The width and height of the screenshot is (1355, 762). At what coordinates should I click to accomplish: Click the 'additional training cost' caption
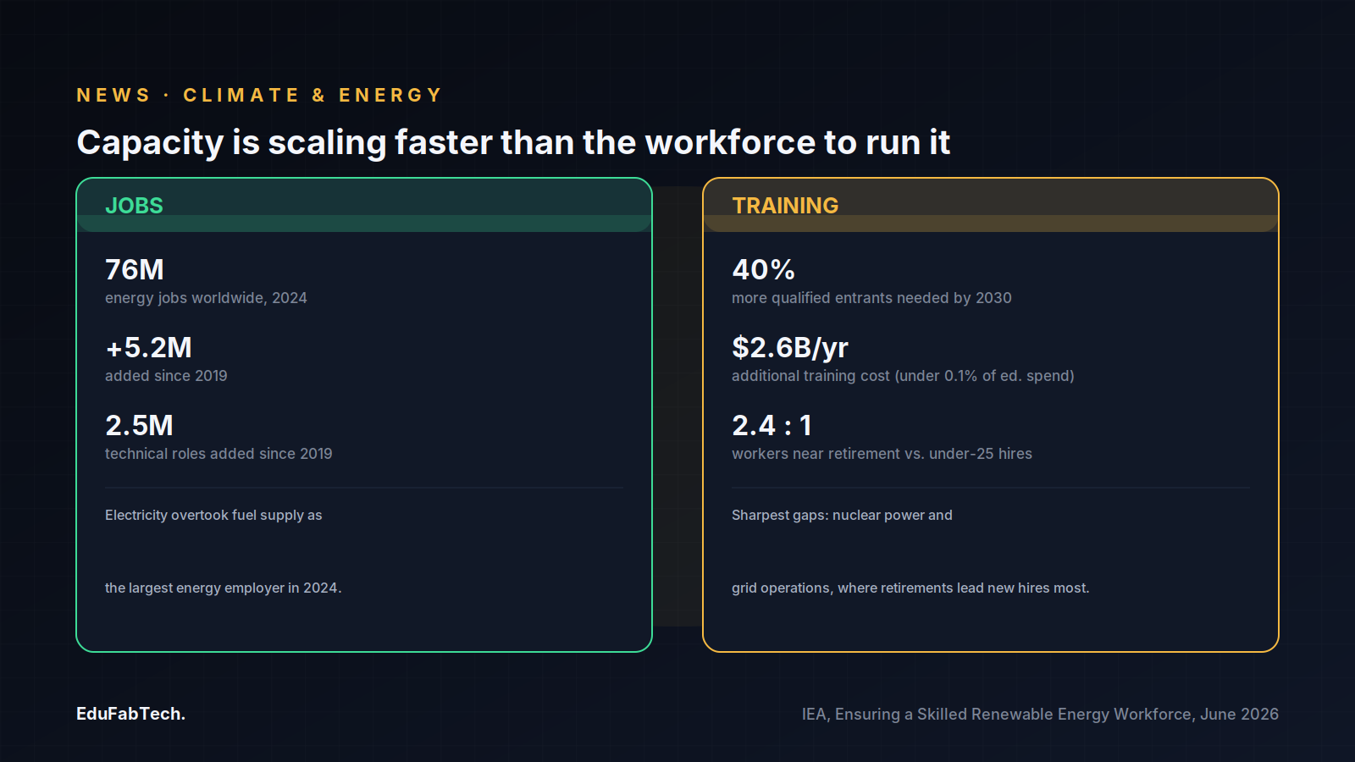click(903, 376)
